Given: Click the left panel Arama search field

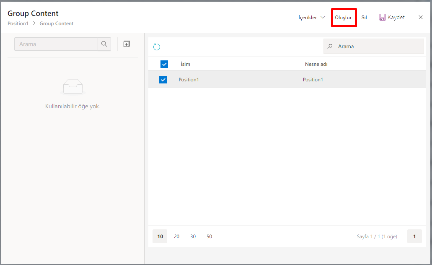Looking at the screenshot, I should pos(56,44).
